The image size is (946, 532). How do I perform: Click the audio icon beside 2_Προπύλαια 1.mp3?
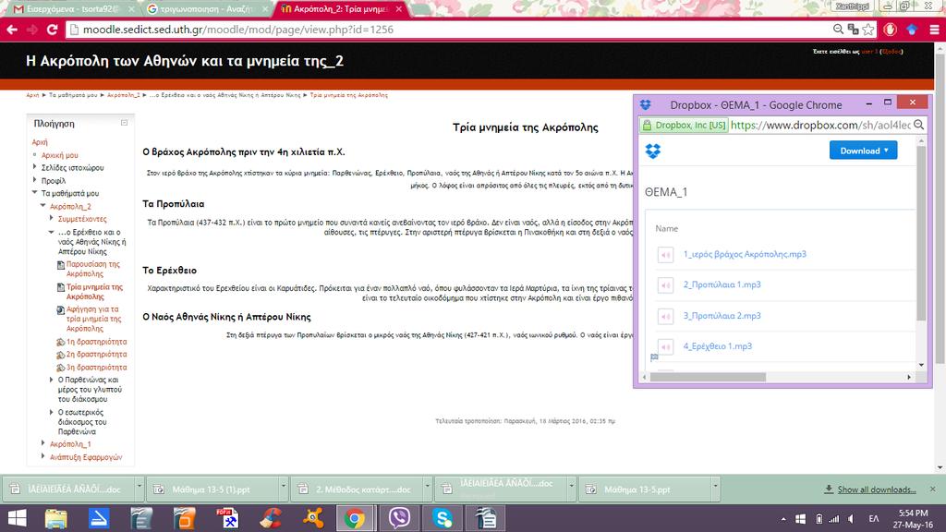click(x=665, y=284)
